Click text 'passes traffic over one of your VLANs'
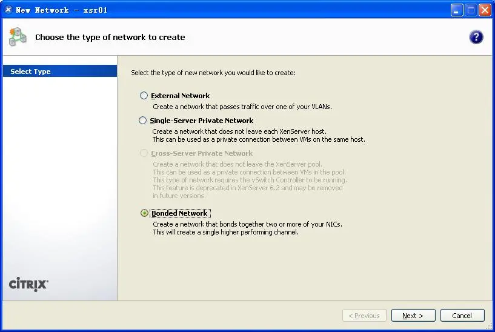The image size is (495, 332). 276,107
